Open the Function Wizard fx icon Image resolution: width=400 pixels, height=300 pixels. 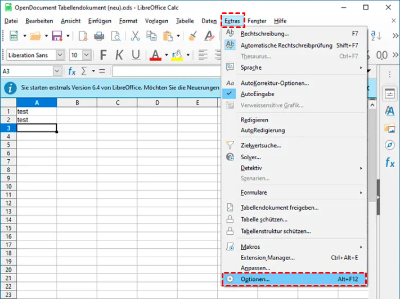click(72, 71)
